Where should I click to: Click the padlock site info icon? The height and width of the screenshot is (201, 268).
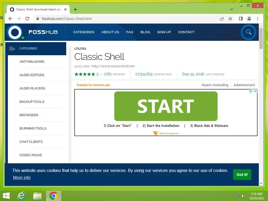click(x=38, y=19)
